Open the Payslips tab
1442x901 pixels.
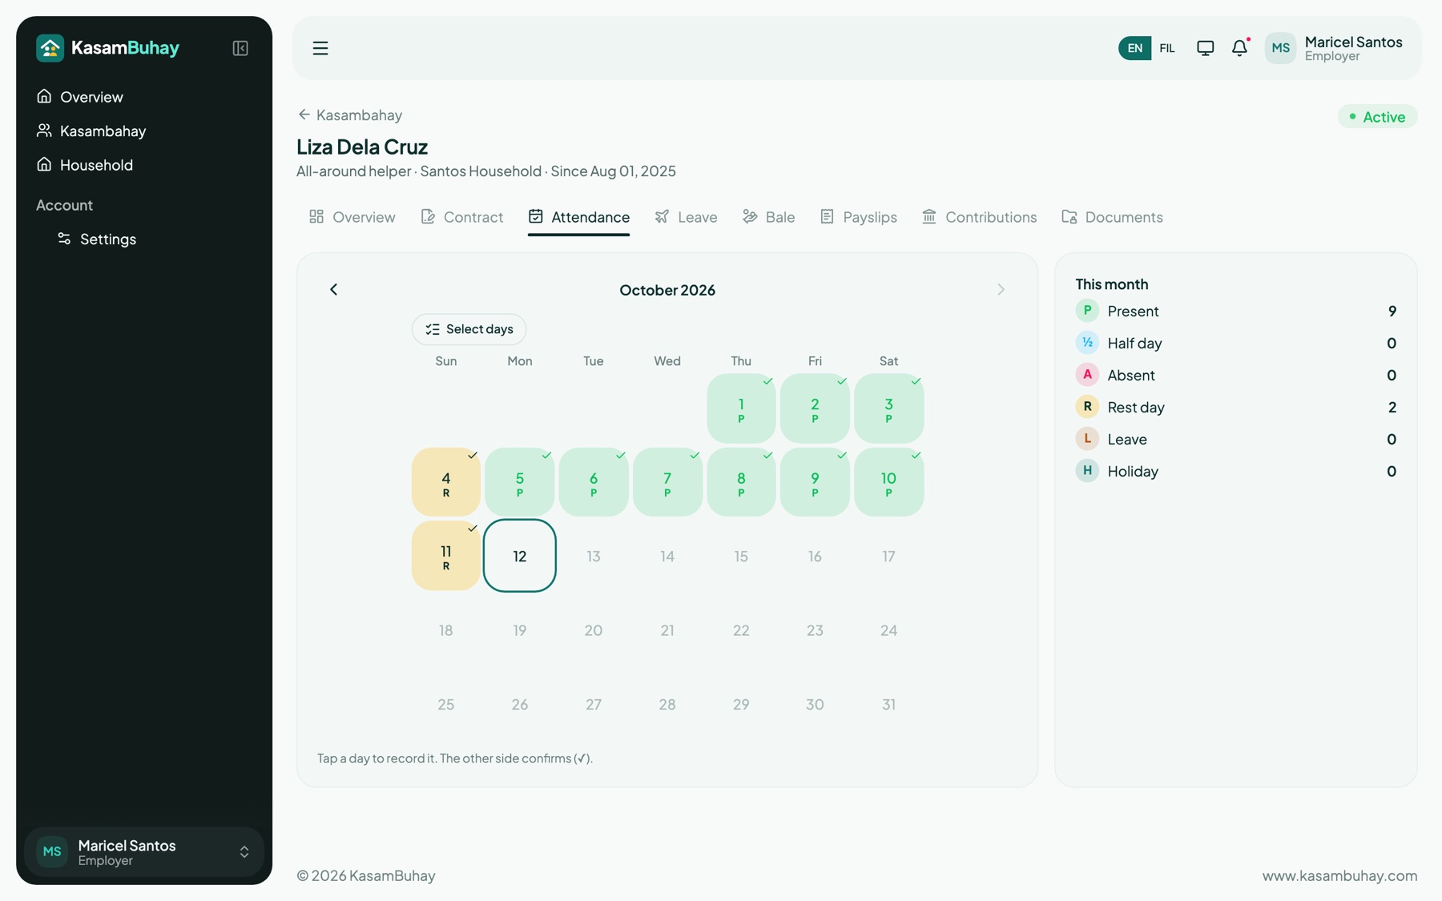(x=858, y=217)
